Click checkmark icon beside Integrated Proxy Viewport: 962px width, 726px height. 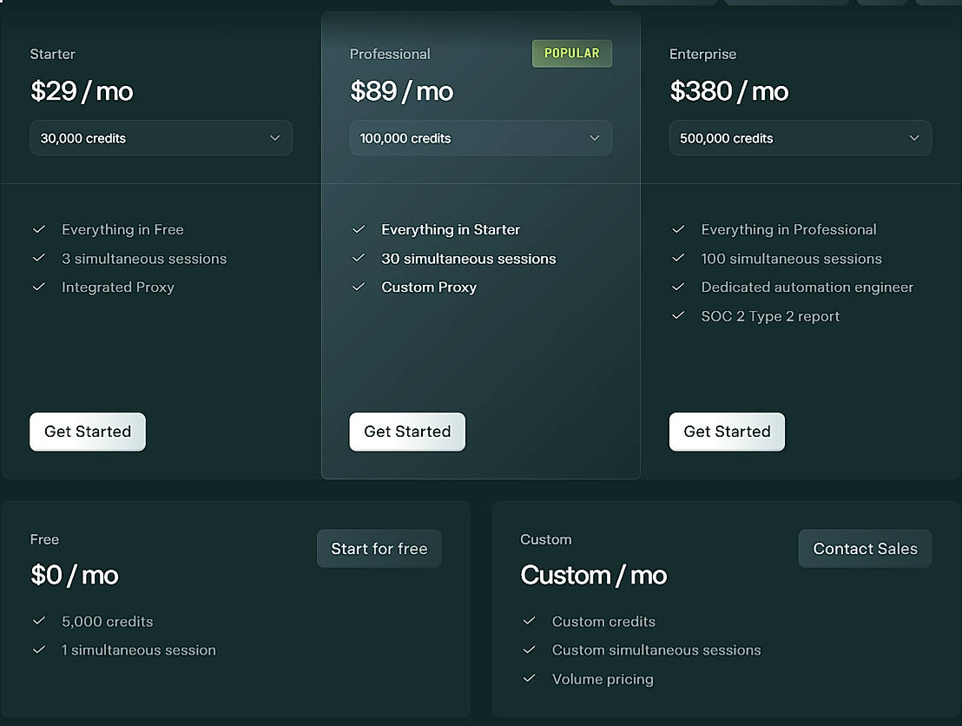tap(38, 287)
